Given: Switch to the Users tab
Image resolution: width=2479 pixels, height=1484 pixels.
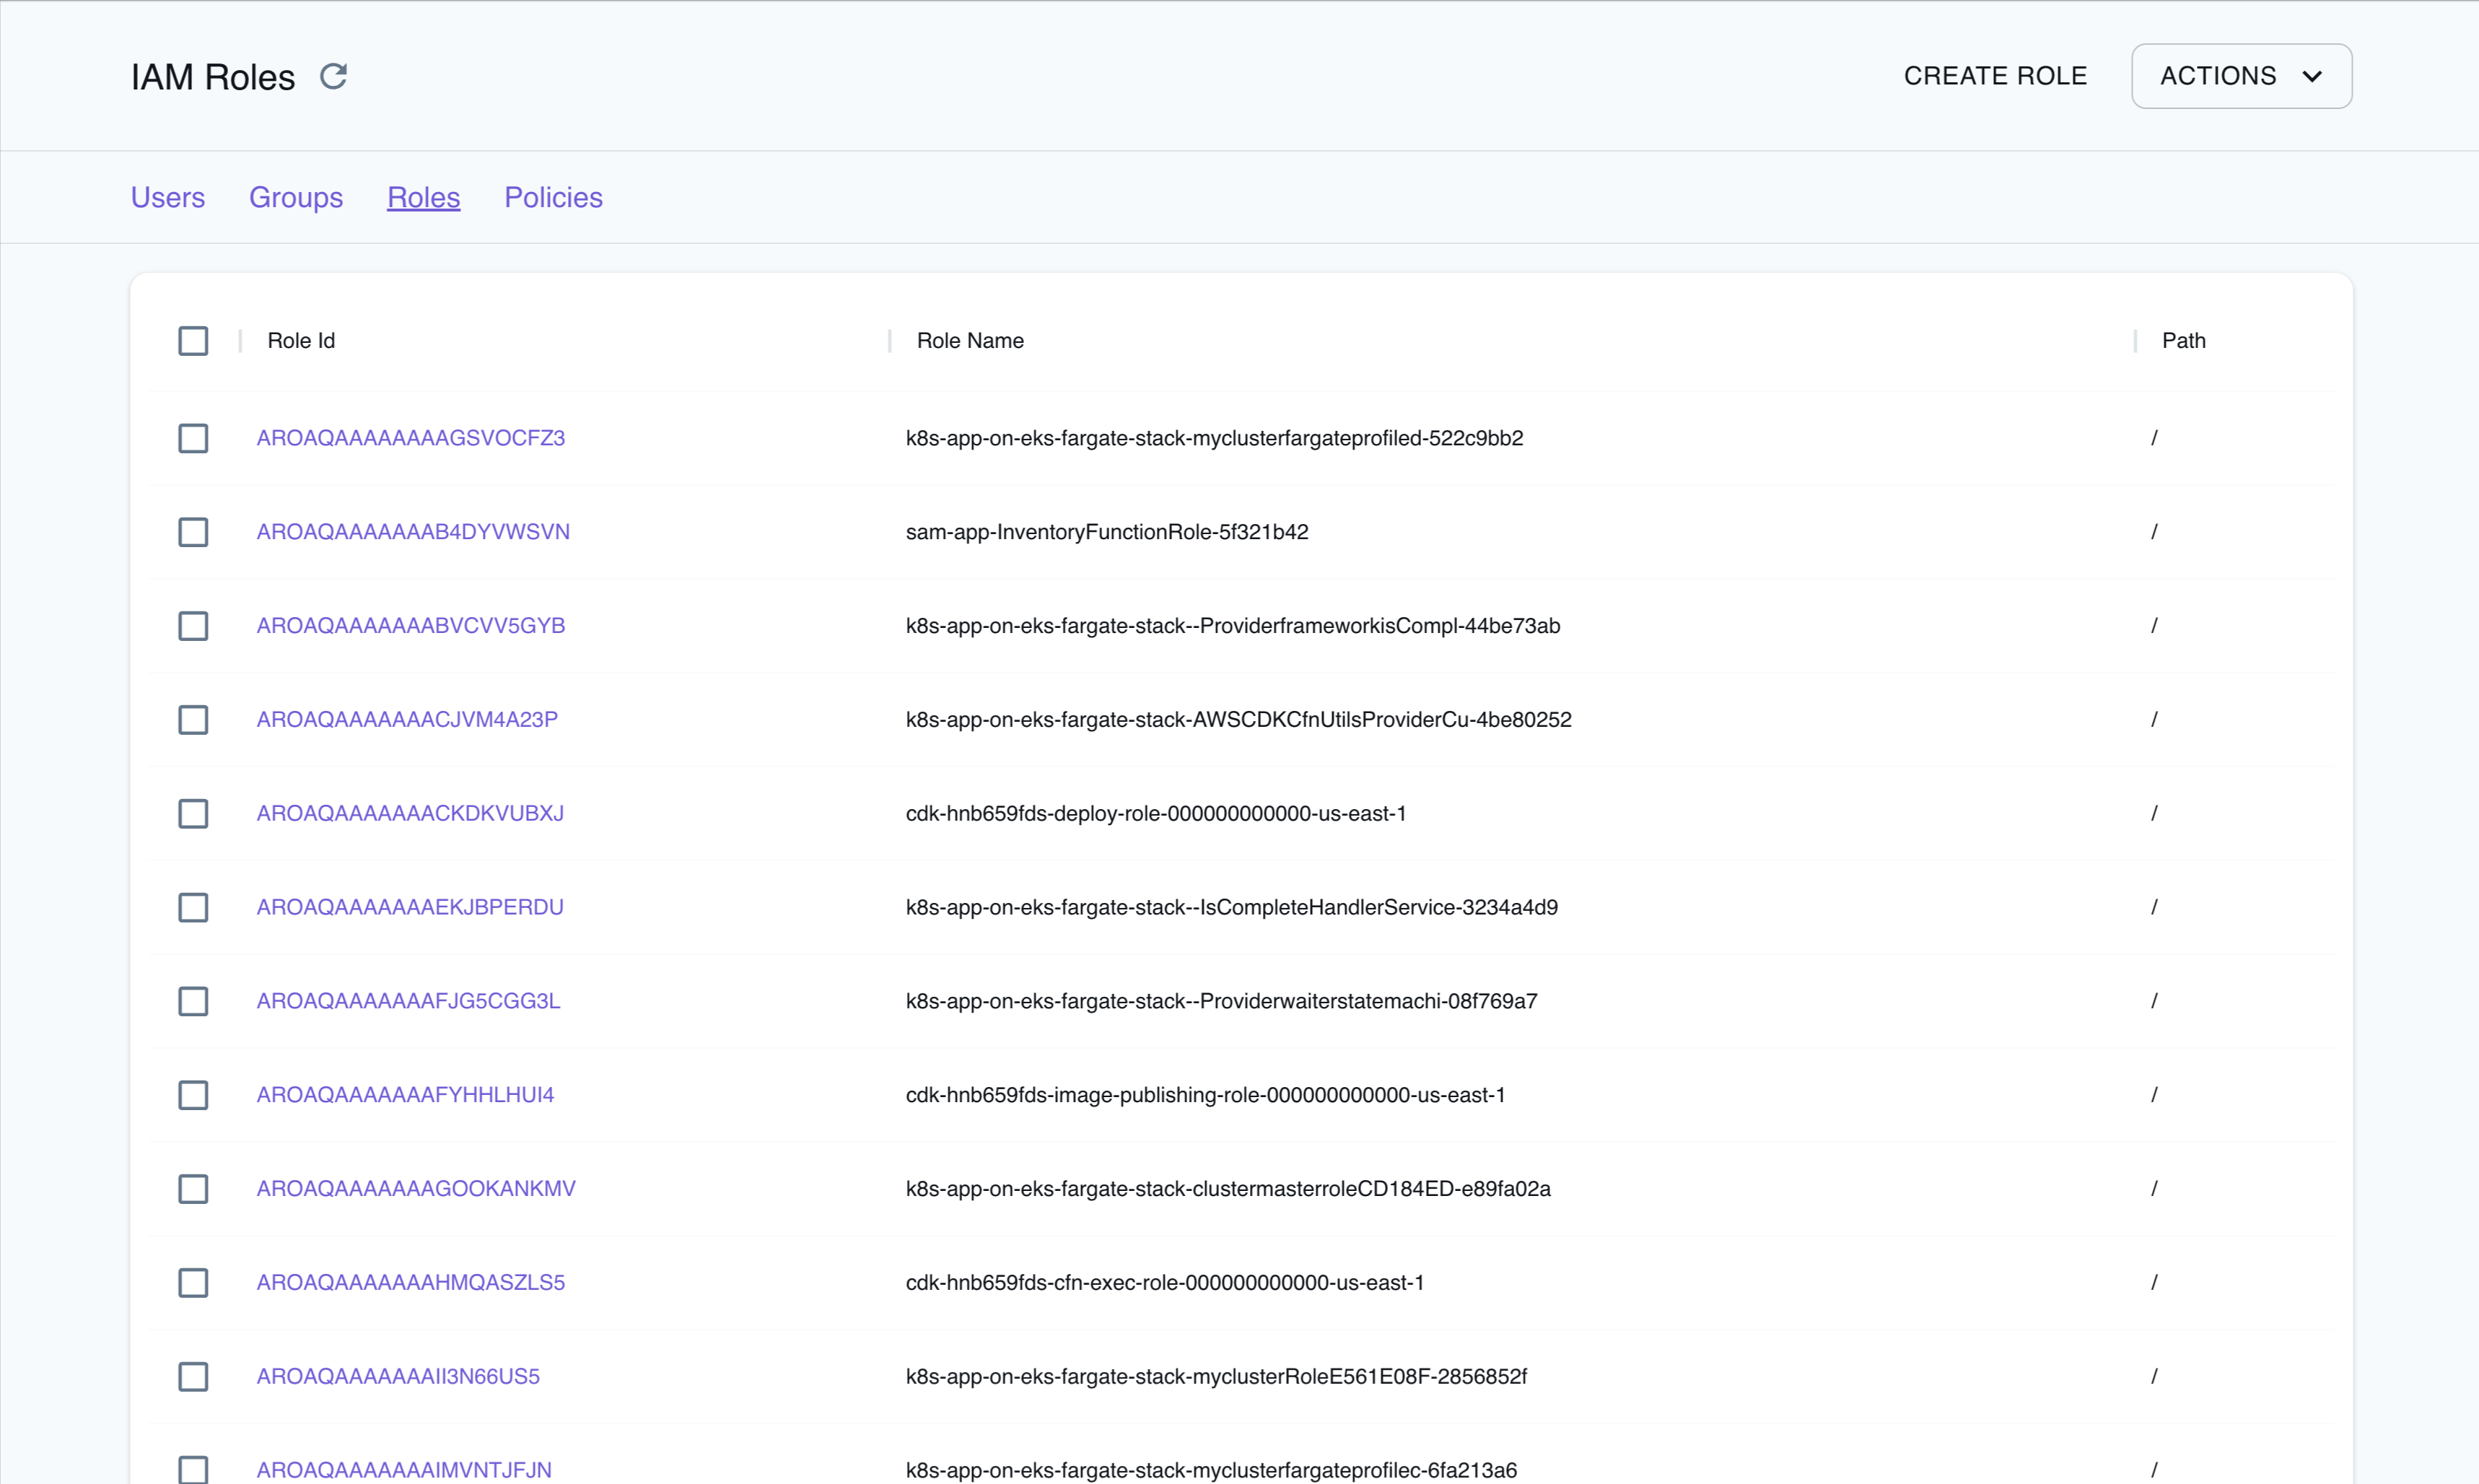Looking at the screenshot, I should [167, 197].
